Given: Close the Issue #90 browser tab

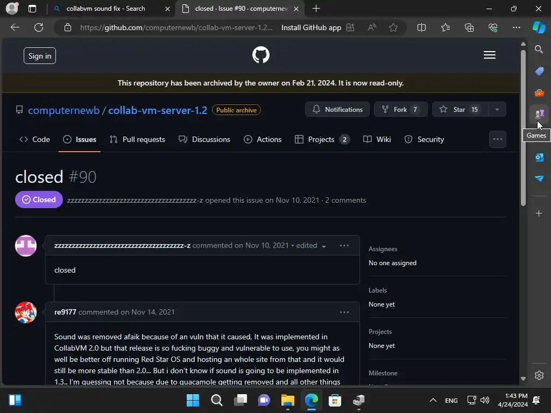Looking at the screenshot, I should 296,9.
